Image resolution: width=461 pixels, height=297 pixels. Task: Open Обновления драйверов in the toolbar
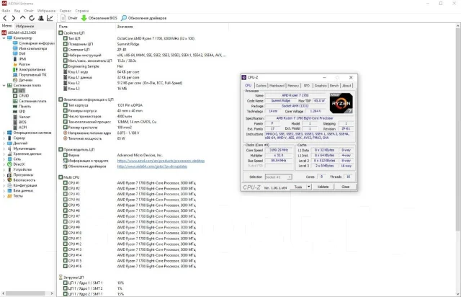click(144, 18)
